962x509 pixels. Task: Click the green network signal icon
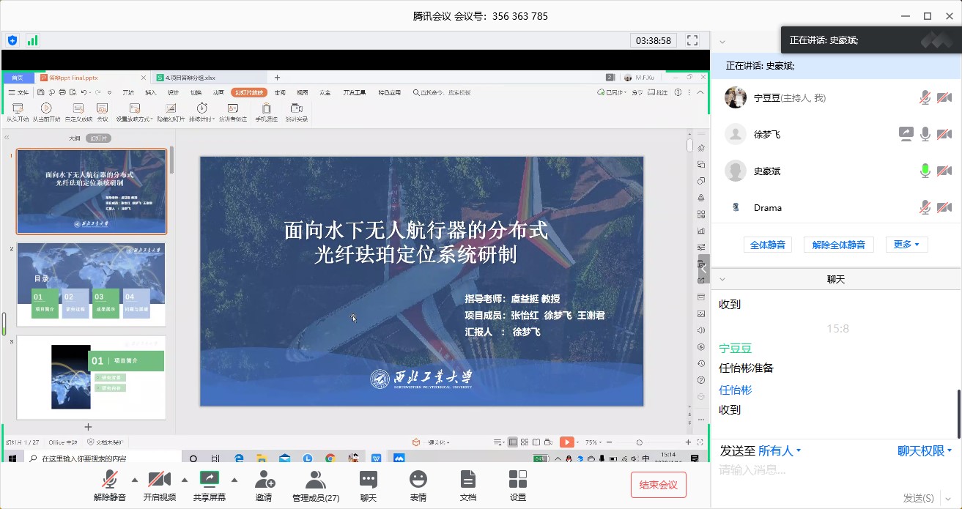(x=32, y=40)
